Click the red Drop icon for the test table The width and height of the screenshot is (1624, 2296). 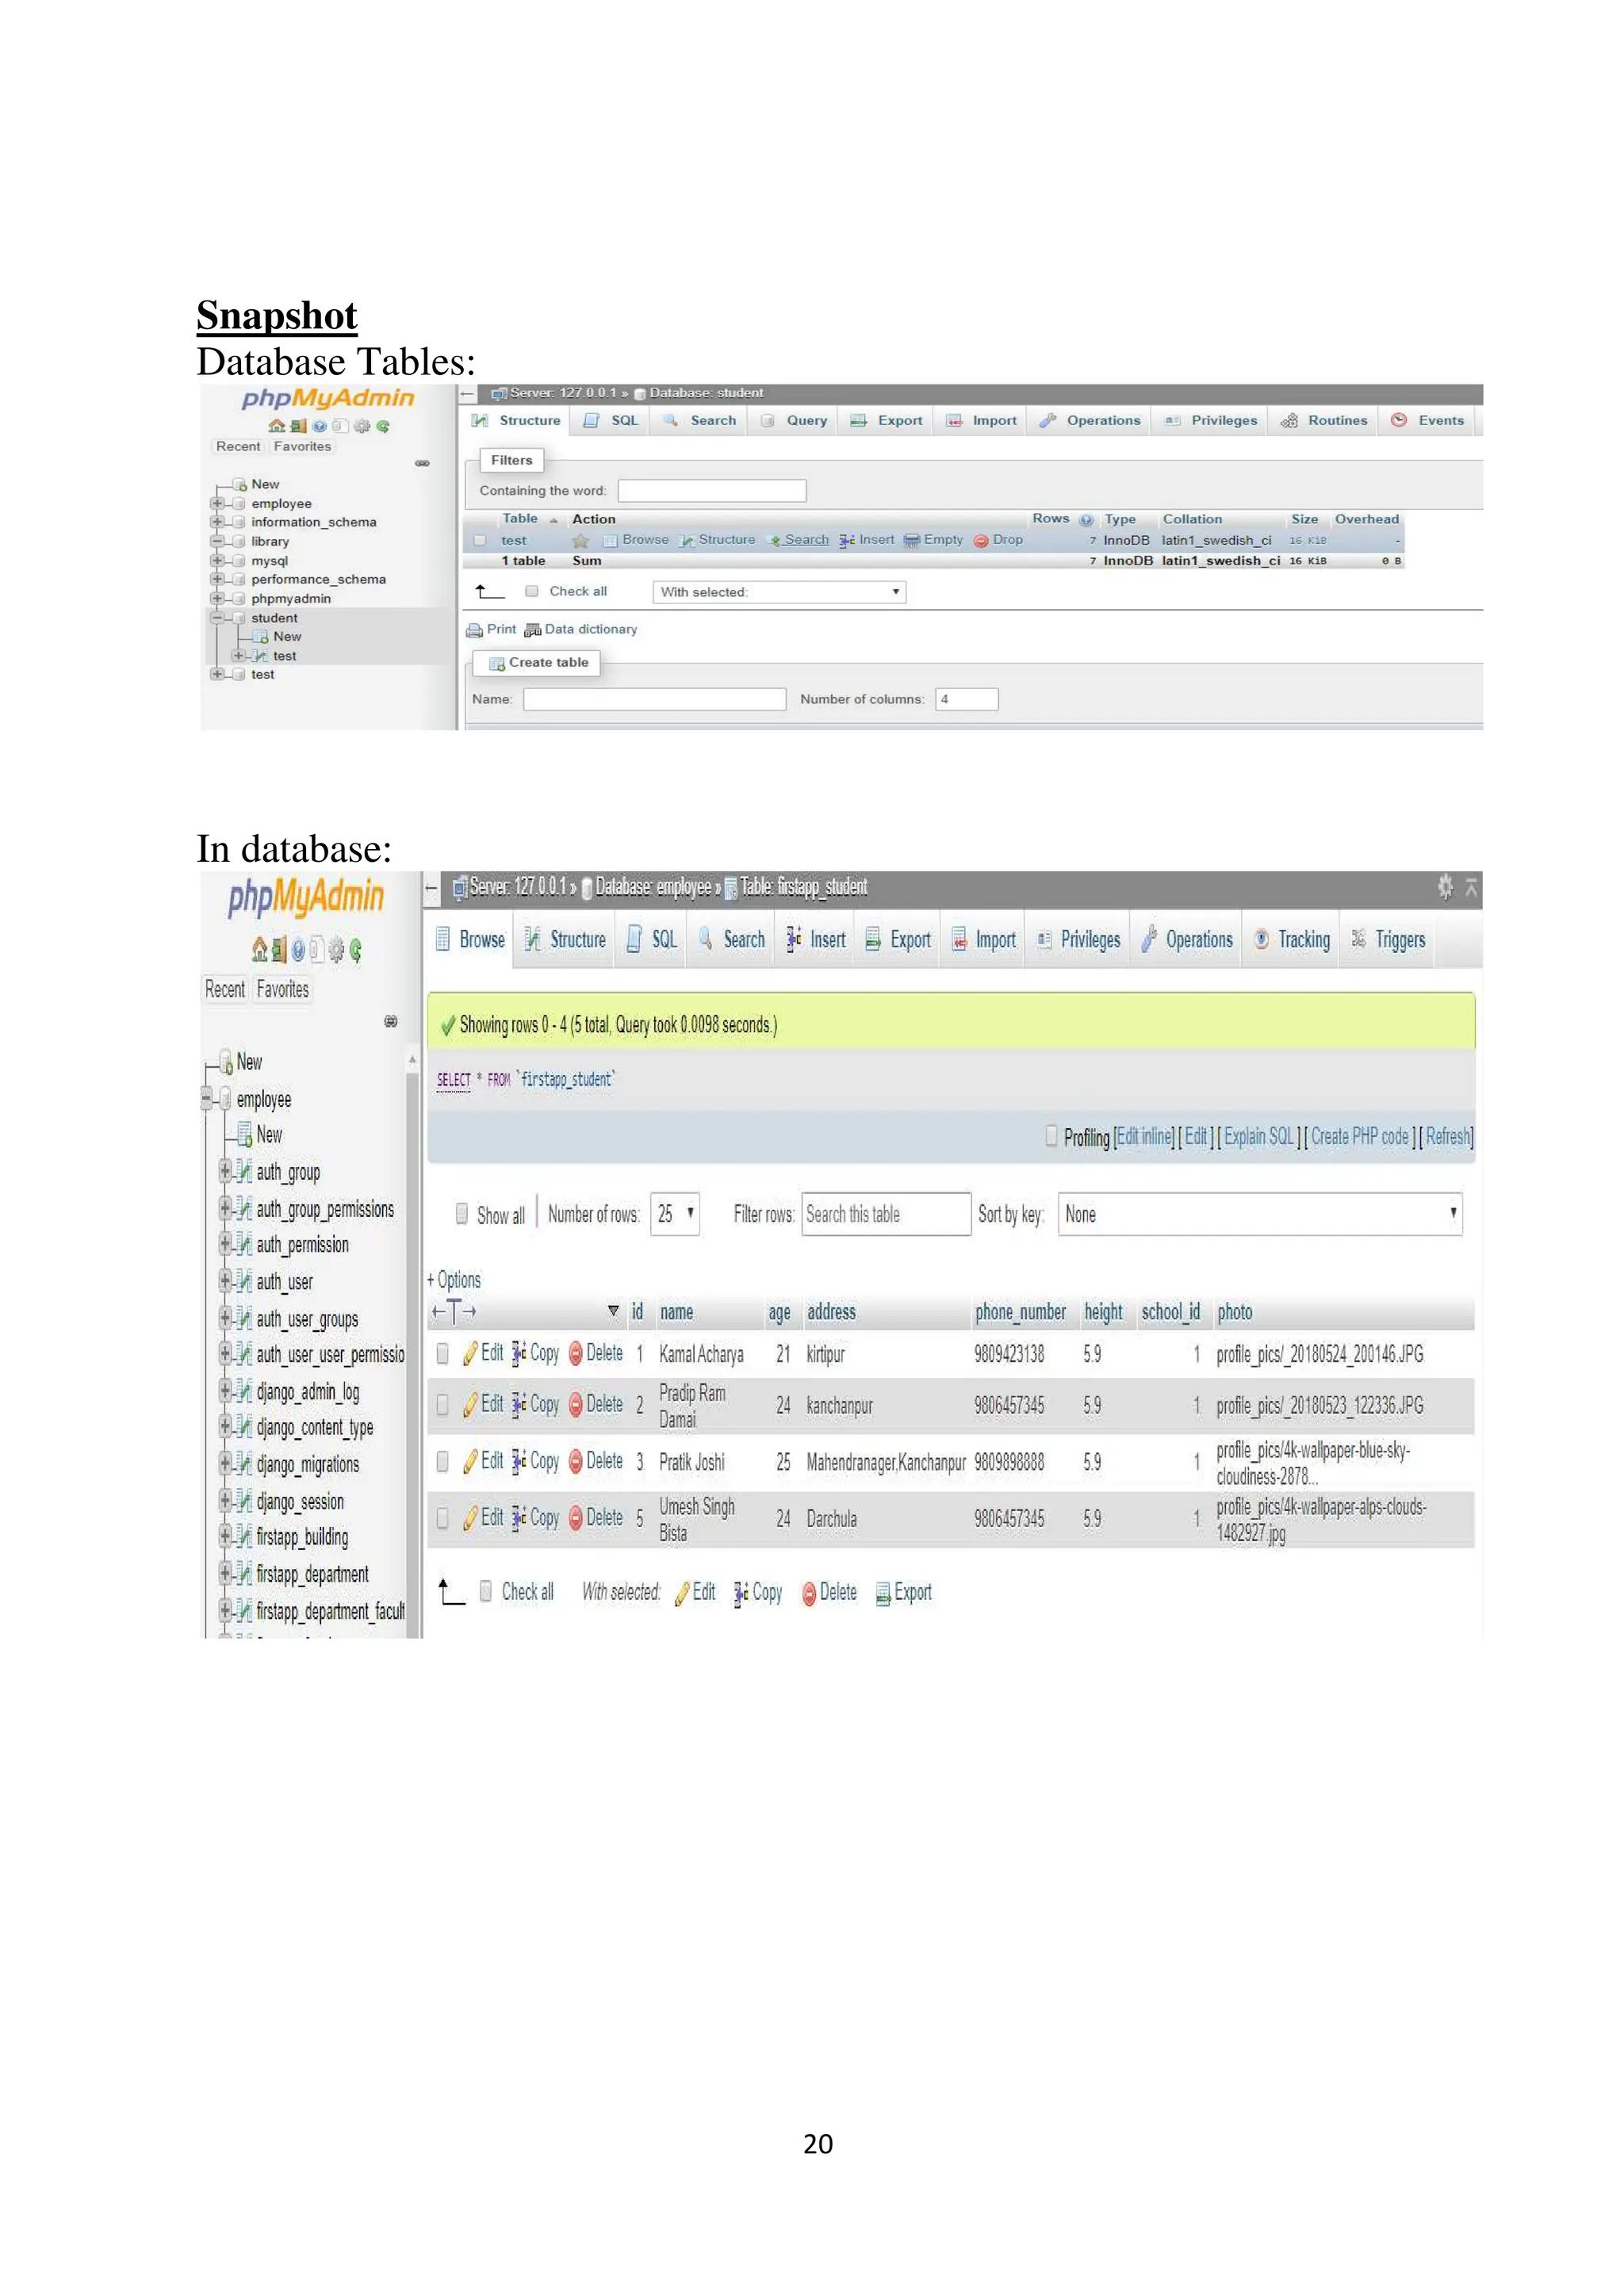tap(981, 540)
